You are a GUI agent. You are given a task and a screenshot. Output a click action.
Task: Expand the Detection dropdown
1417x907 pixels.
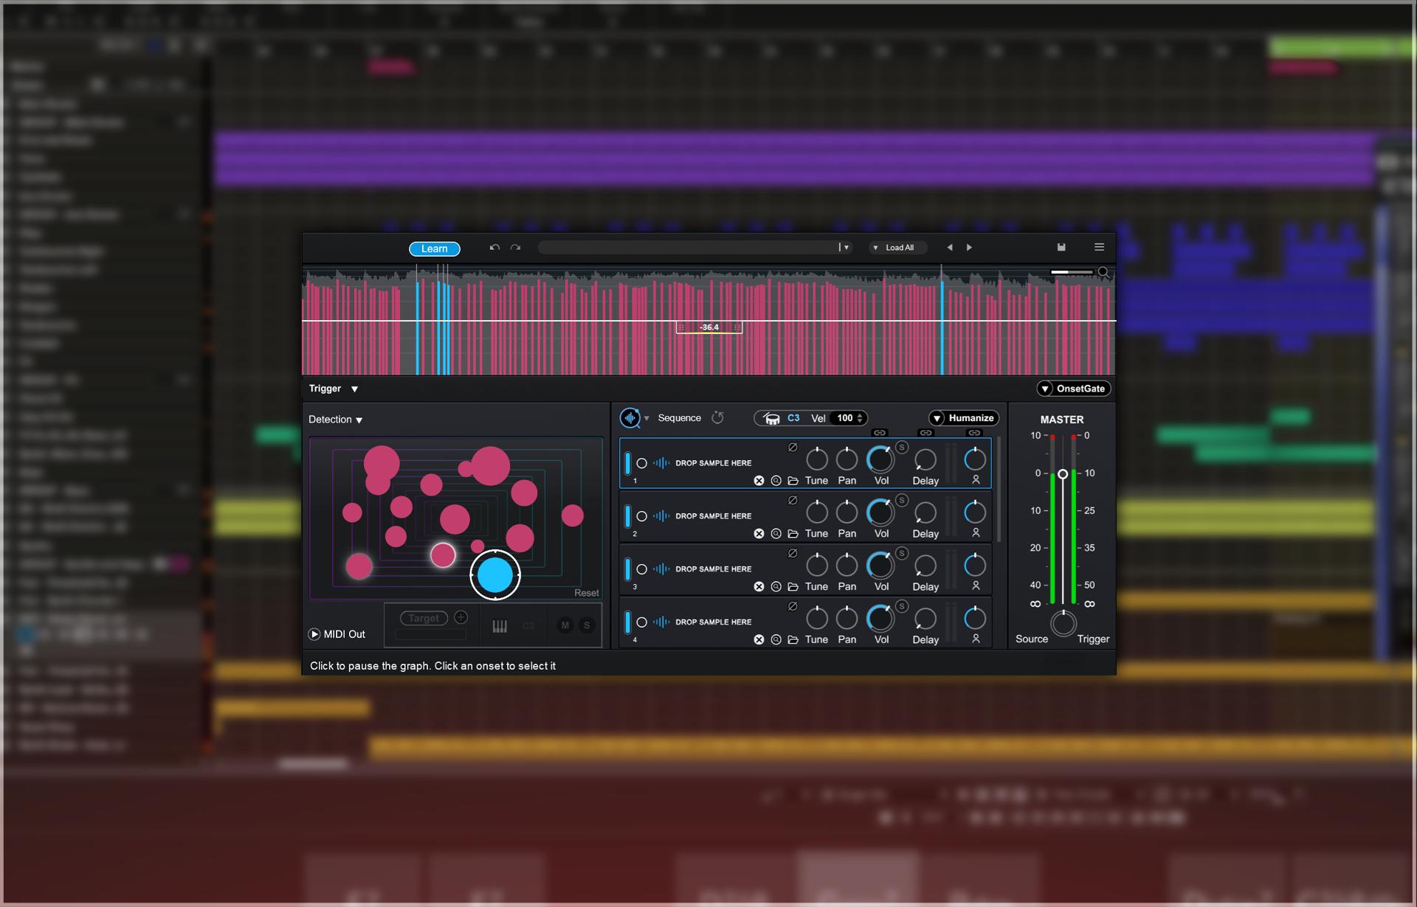tap(336, 420)
